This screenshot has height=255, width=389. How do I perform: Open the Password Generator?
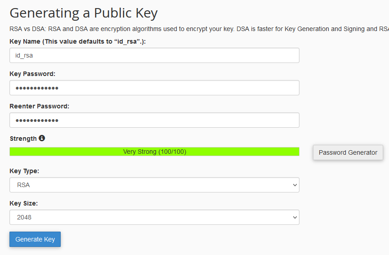pyautogui.click(x=348, y=152)
